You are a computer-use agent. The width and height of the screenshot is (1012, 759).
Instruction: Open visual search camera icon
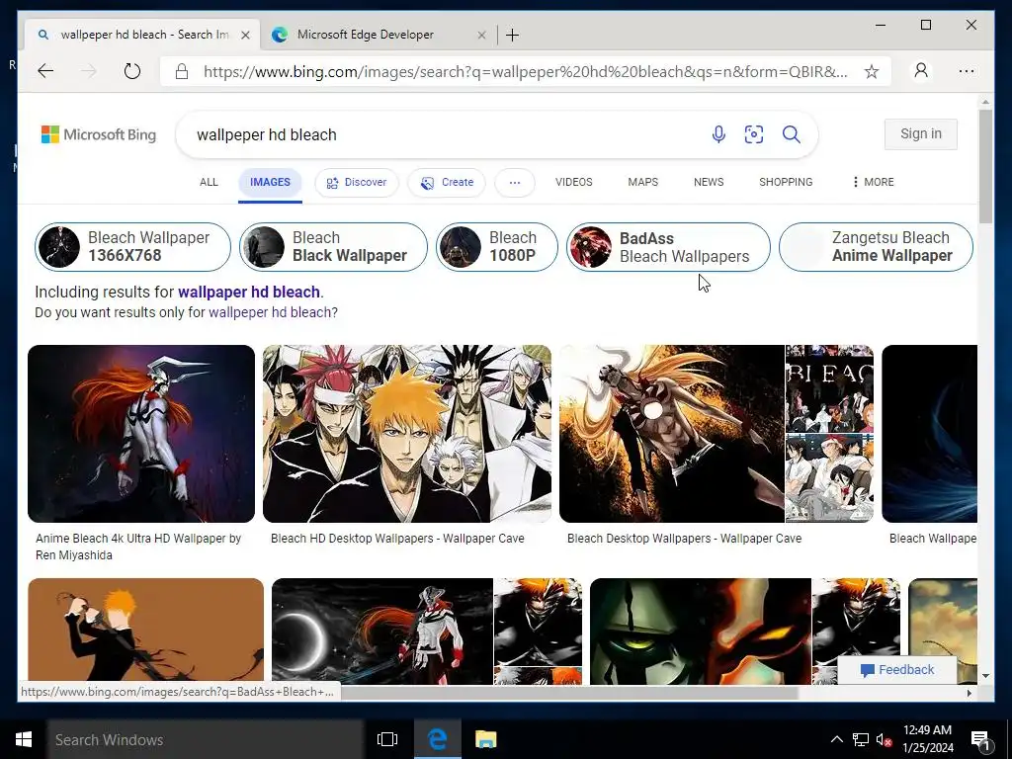(754, 134)
